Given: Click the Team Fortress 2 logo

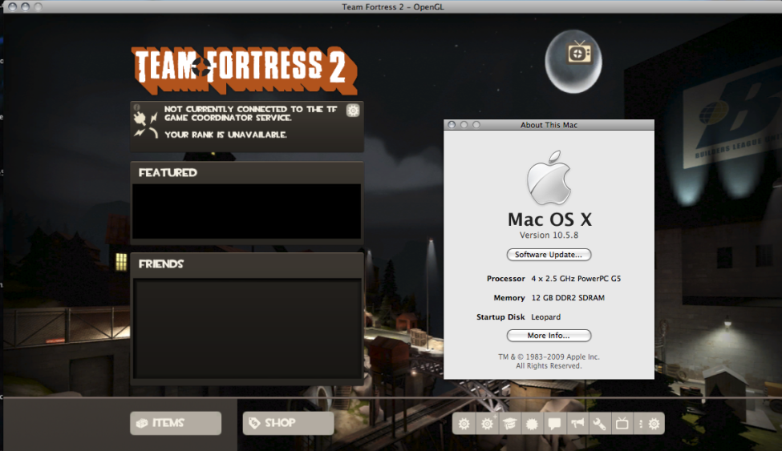Looking at the screenshot, I should click(x=245, y=70).
